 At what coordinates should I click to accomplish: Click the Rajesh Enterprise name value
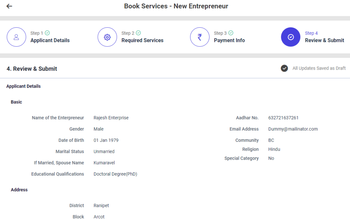111,118
